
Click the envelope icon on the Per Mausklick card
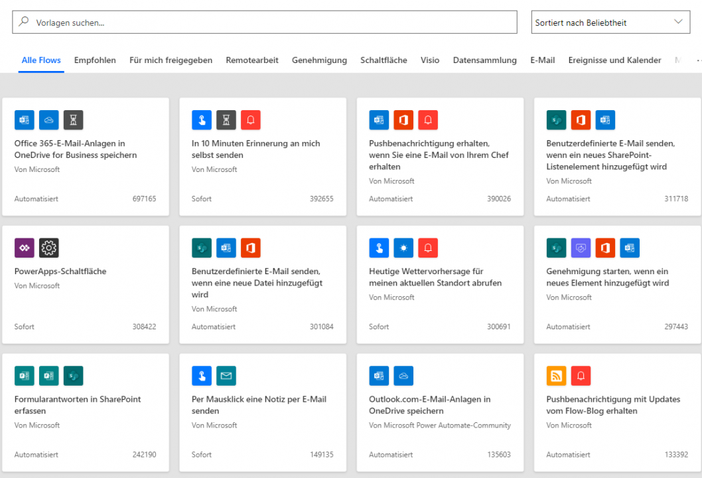[226, 376]
